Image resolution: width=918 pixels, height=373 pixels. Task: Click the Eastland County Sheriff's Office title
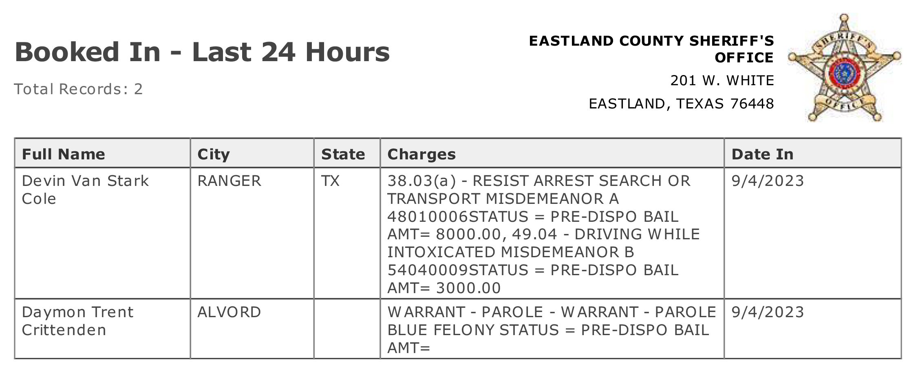(x=651, y=49)
